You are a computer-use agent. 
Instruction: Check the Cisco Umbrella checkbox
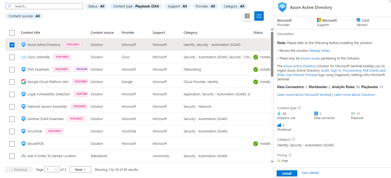(12, 57)
